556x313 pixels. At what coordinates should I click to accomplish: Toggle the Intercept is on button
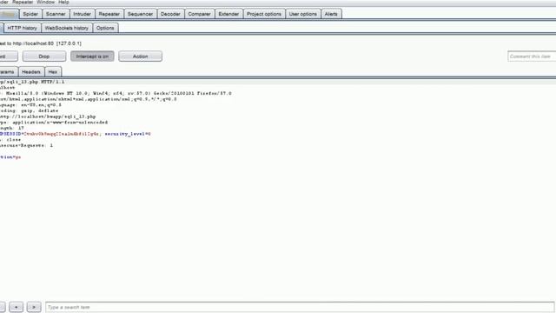coord(92,57)
